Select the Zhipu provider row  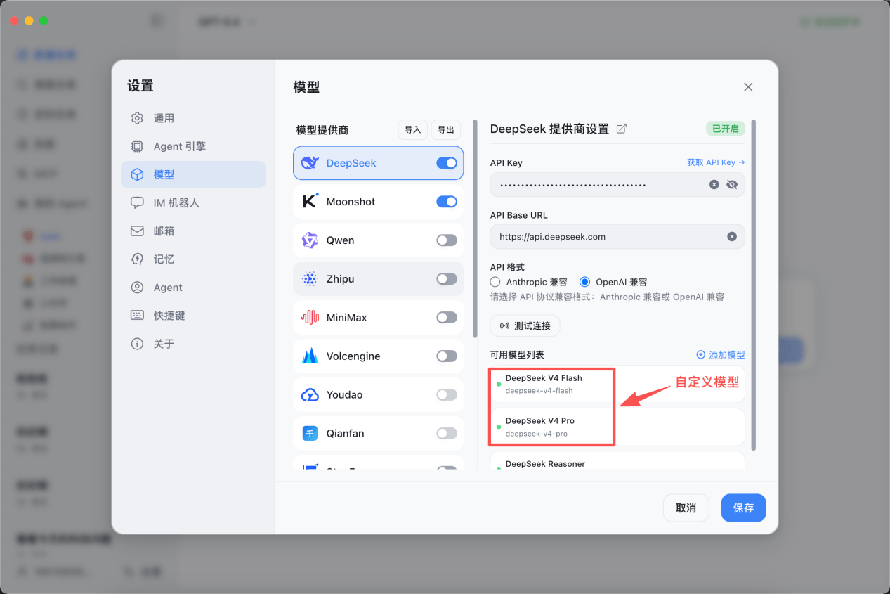pos(379,279)
